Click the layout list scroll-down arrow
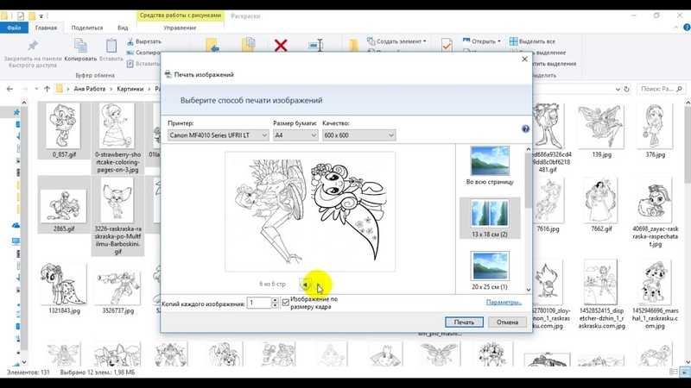Screen dimensions: 691x388 (529, 290)
